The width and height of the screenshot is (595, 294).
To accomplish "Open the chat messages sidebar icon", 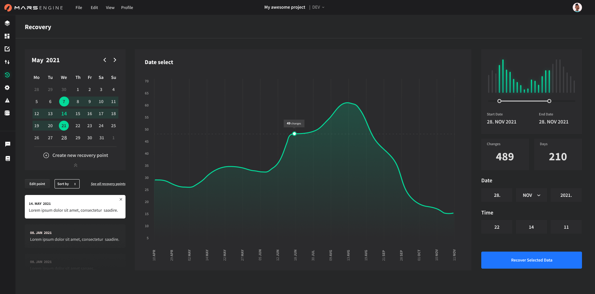I will [8, 144].
